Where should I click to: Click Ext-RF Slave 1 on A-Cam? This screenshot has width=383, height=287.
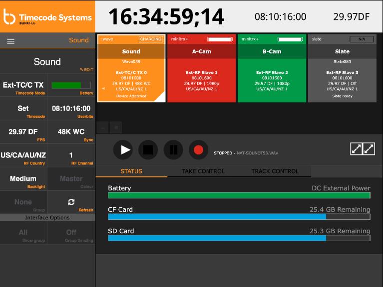pyautogui.click(x=202, y=73)
